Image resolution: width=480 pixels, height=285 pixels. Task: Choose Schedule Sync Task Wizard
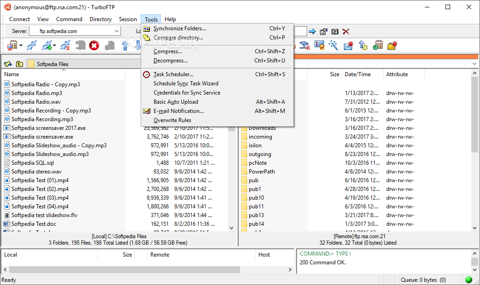coord(217,84)
